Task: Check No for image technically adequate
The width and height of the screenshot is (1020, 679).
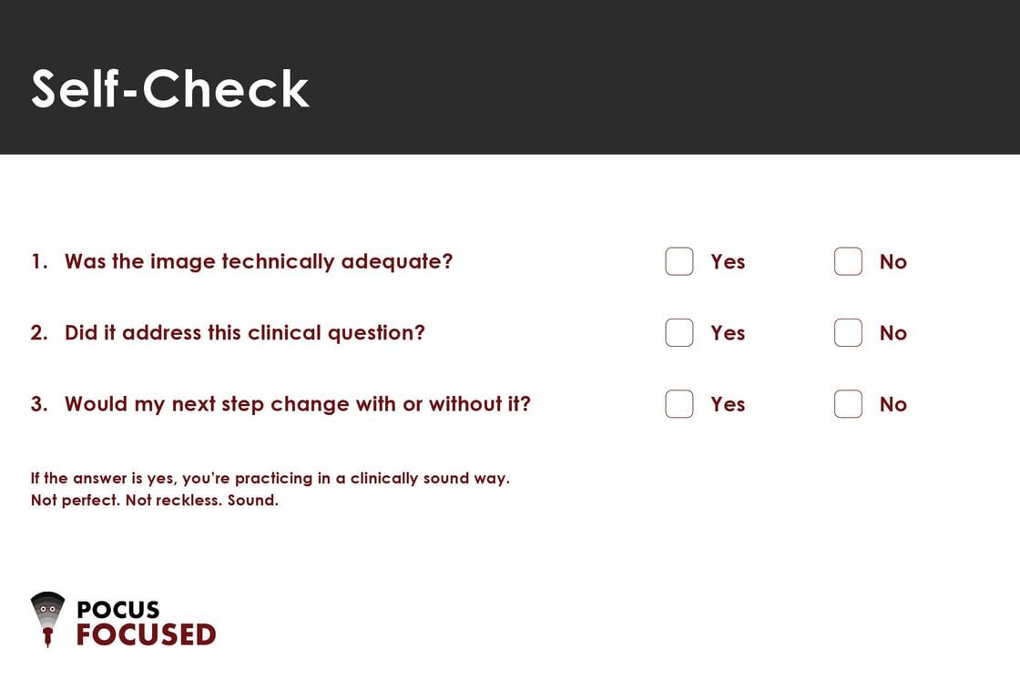Action: 848,261
